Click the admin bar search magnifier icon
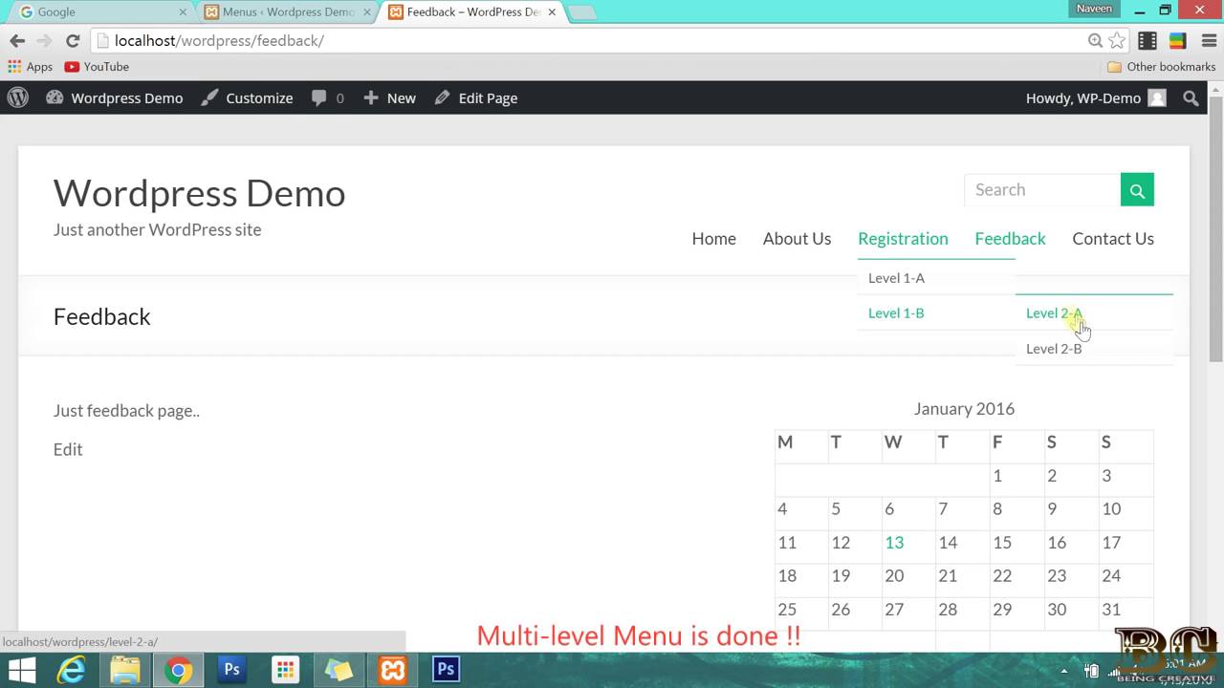The width and height of the screenshot is (1224, 688). [x=1191, y=97]
